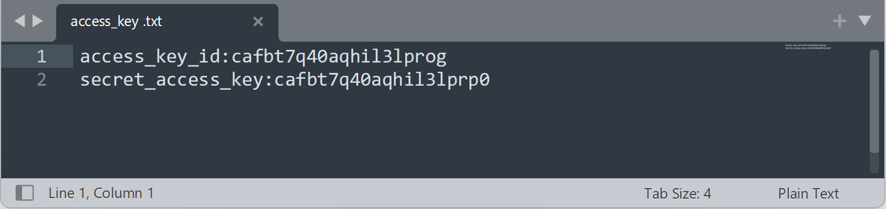Click the empty tab bar area beside the tab
Image resolution: width=886 pixels, height=209 pixels.
[x=552, y=21]
